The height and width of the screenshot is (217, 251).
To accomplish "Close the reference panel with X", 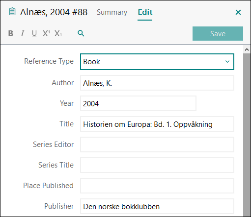I will pos(238,12).
